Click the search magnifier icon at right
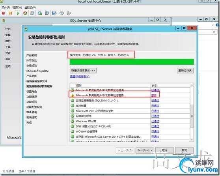 click(214, 32)
